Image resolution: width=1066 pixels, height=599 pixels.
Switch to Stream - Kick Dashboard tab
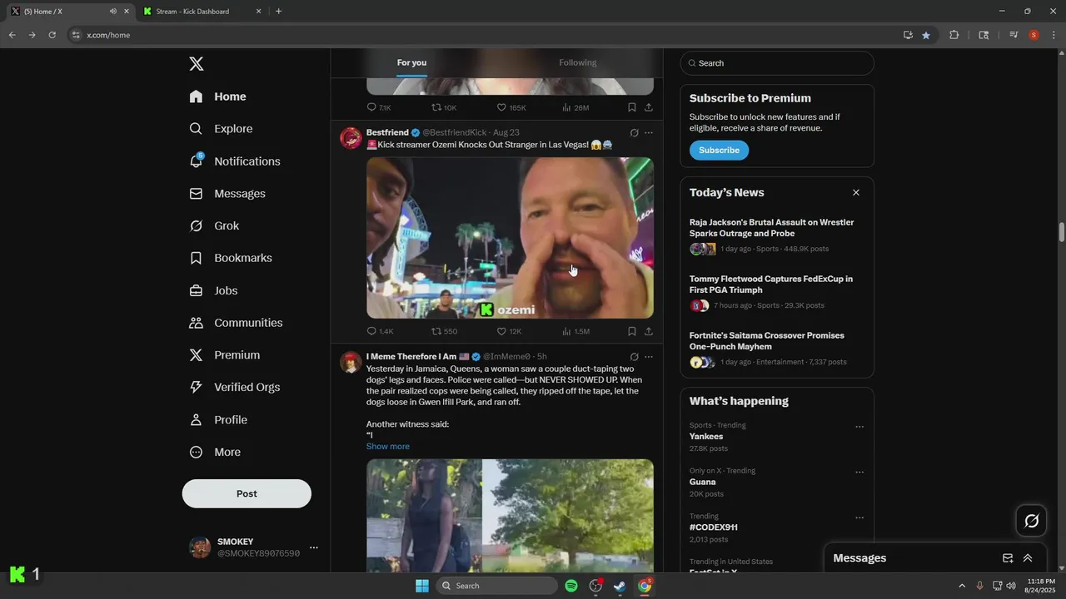[201, 12]
